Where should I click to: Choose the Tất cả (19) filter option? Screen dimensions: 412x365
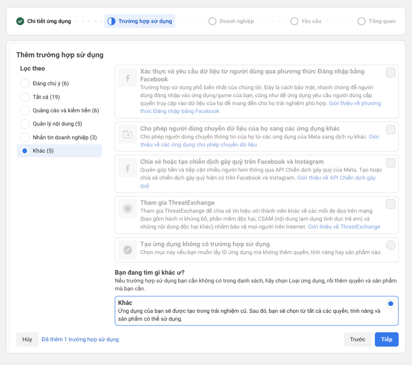[25, 97]
